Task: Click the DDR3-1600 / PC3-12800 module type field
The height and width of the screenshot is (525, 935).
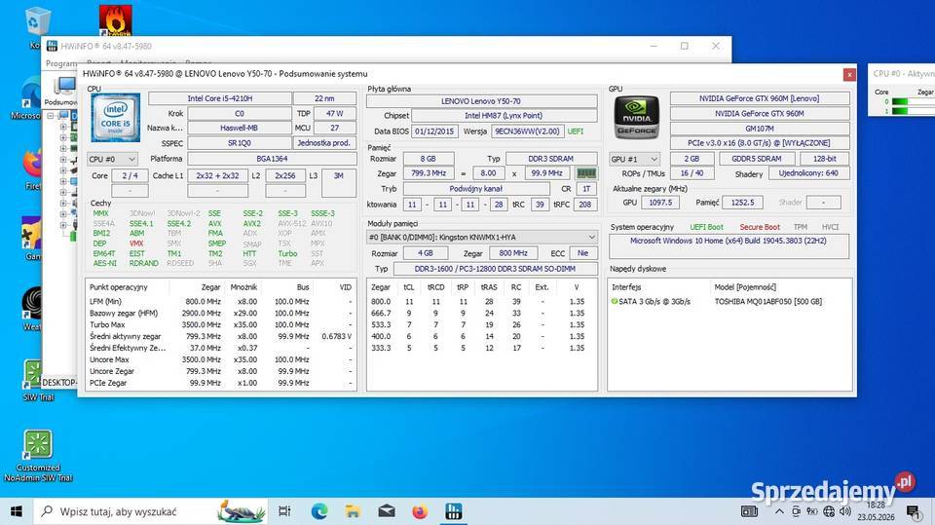Action: pyautogui.click(x=495, y=269)
